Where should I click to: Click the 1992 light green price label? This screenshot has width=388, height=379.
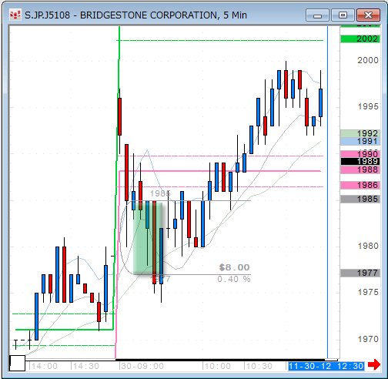[x=360, y=133]
